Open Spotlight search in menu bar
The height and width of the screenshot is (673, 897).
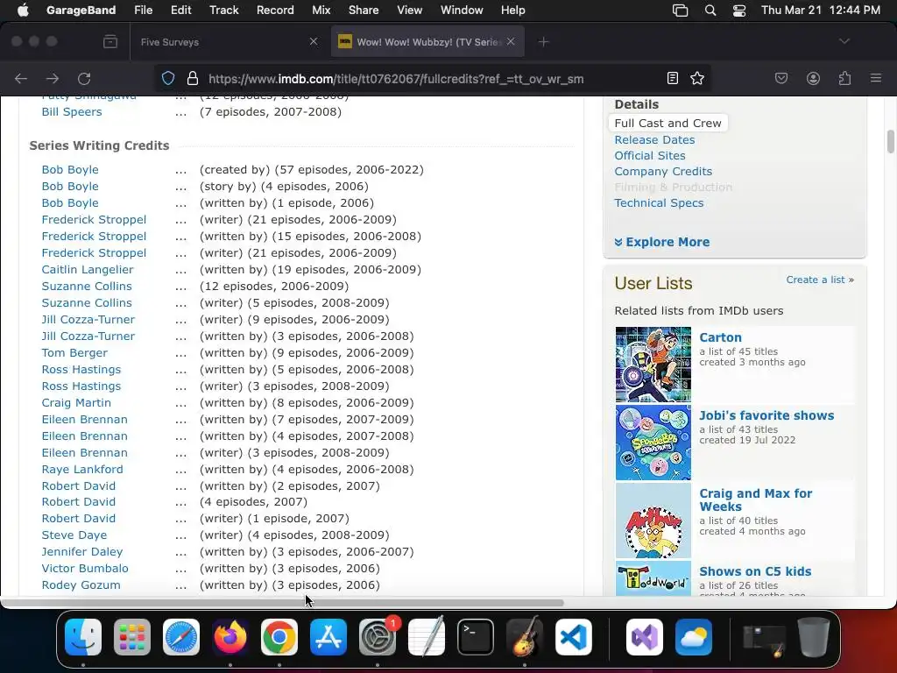710,11
